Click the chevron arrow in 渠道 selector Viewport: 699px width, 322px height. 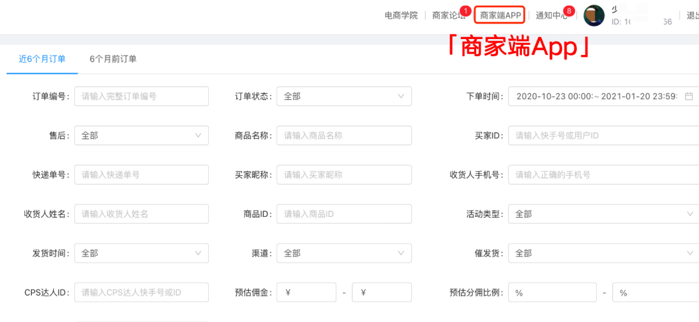[x=401, y=253]
